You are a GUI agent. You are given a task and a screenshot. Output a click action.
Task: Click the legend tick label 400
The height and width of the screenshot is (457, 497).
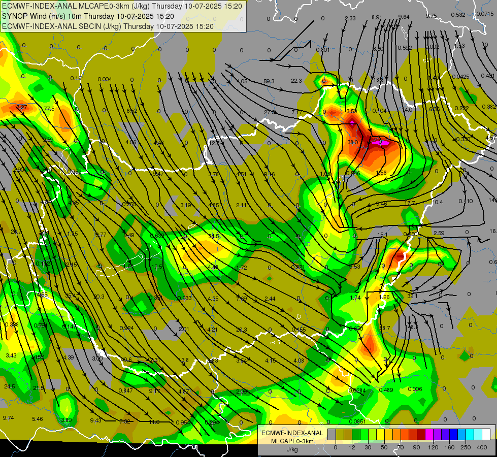pos(482,447)
